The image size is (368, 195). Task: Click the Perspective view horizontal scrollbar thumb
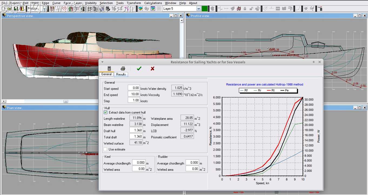[x=66, y=101]
